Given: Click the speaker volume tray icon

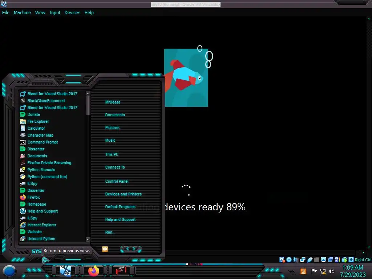Looking at the screenshot, I should click(332, 271).
